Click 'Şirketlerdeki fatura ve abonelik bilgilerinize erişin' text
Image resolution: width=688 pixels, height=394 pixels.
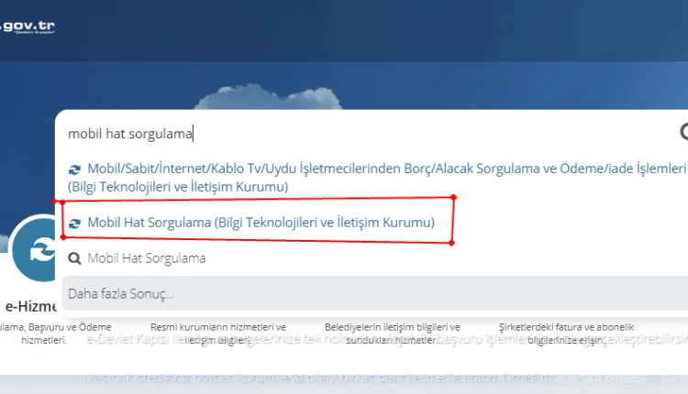point(566,334)
